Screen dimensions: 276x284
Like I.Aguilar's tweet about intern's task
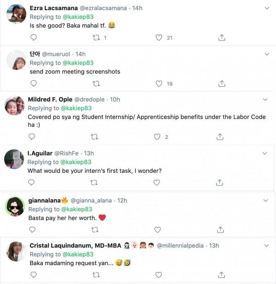[x=157, y=182]
